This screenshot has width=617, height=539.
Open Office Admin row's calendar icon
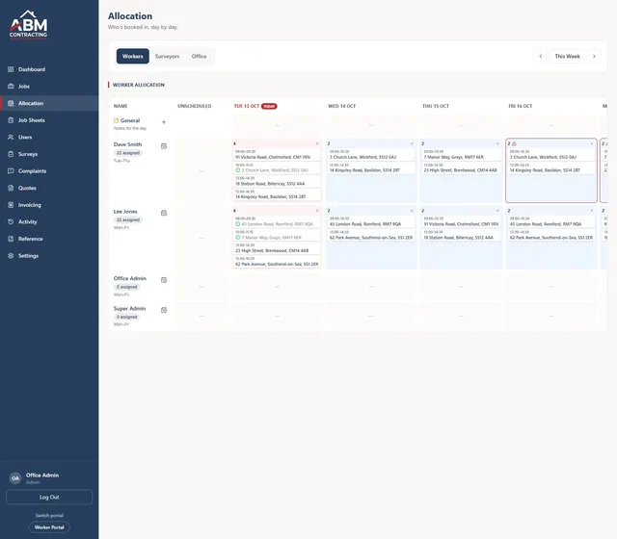tap(164, 280)
